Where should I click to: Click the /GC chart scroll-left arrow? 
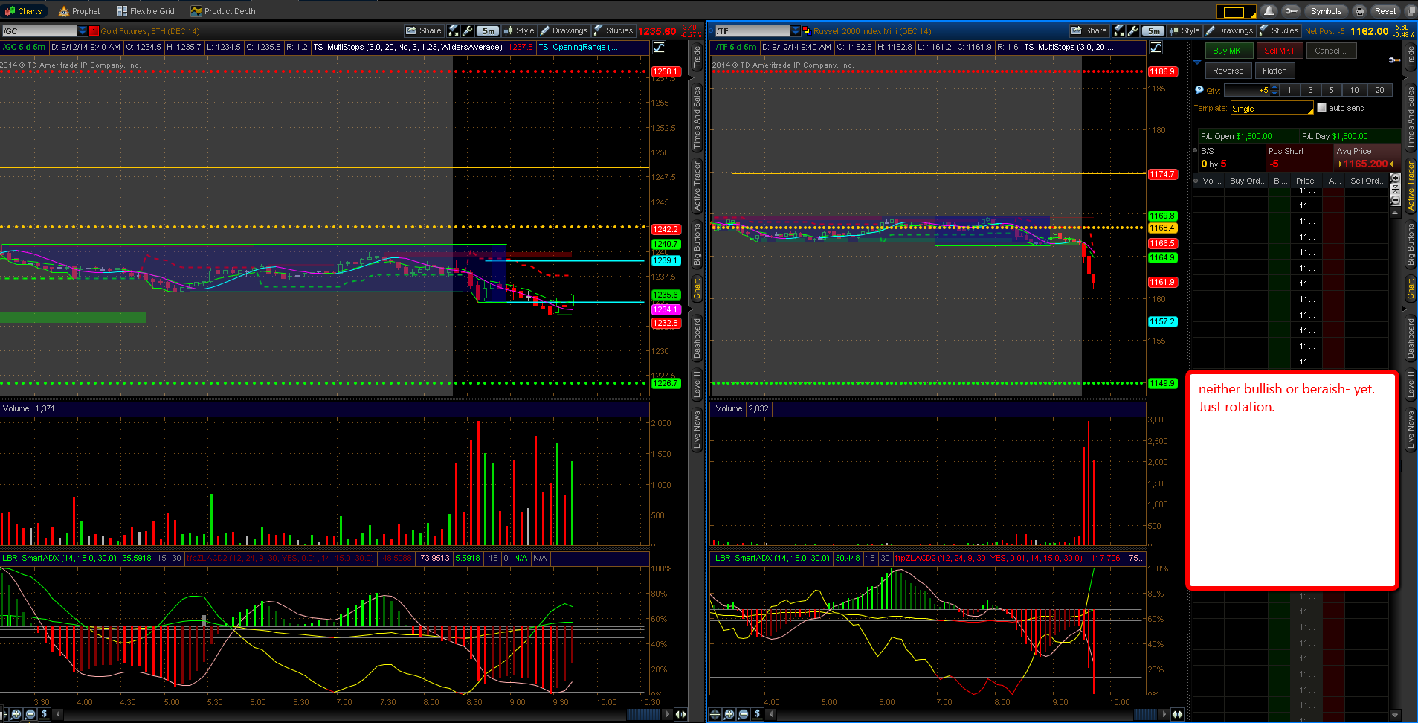(x=59, y=714)
